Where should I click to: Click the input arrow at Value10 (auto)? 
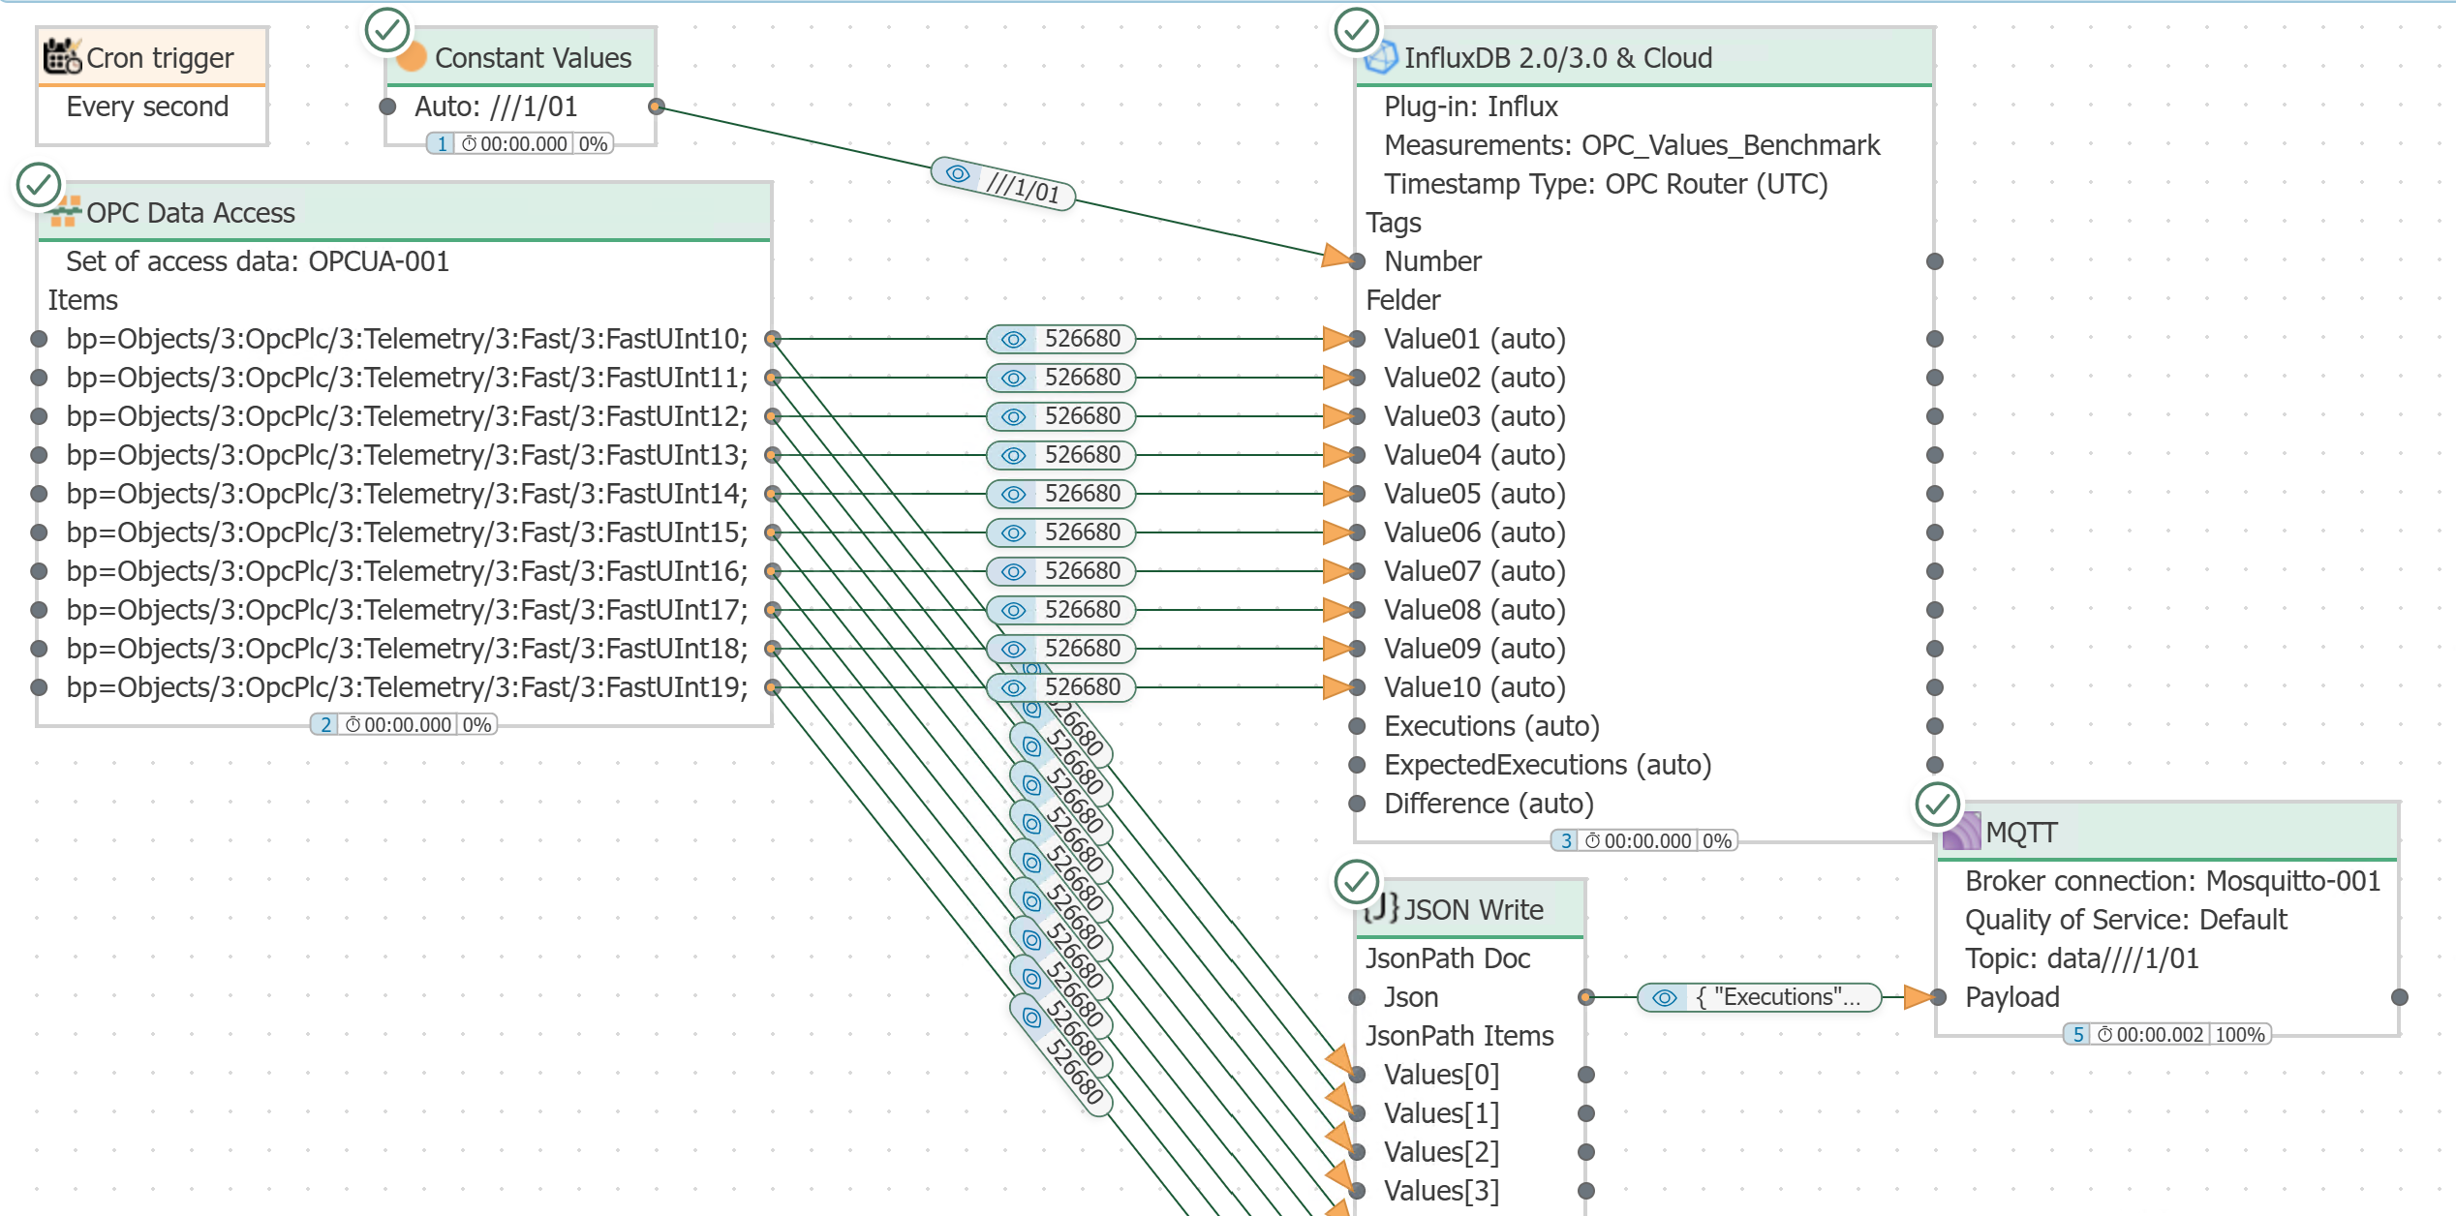pyautogui.click(x=1337, y=687)
